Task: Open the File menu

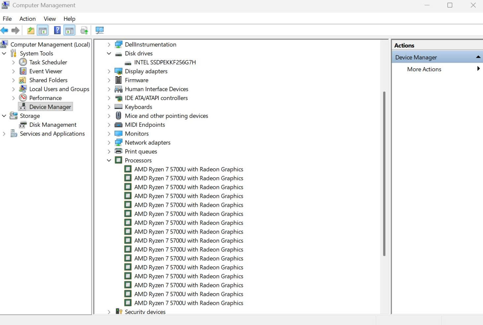Action: point(7,19)
